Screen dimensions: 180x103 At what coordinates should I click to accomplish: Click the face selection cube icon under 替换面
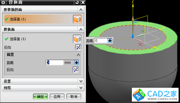77,39
